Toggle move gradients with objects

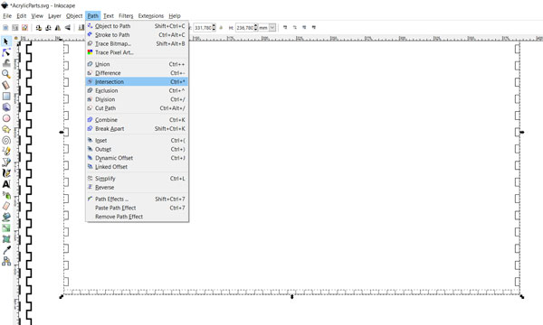click(x=304, y=27)
